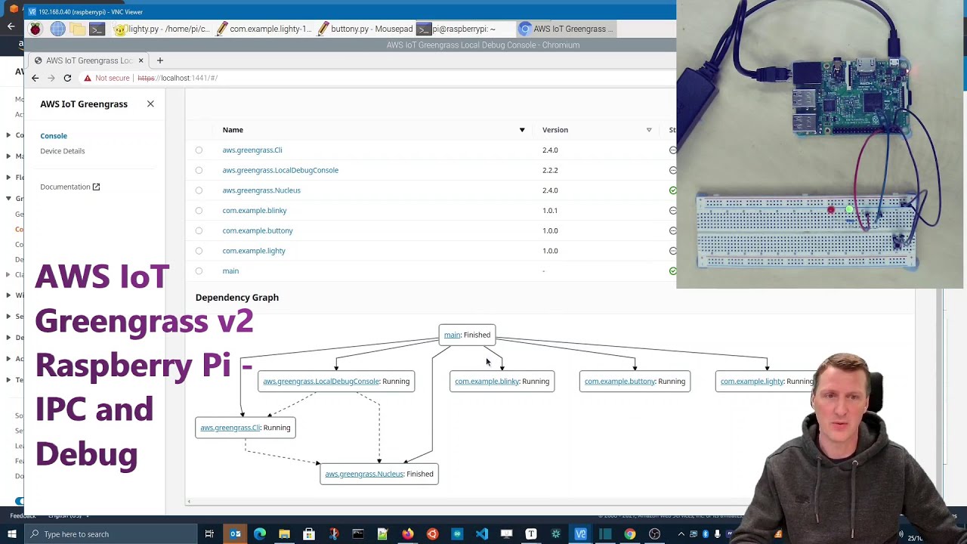
Task: Open Visual Studio Code from the taskbar
Action: tap(481, 534)
